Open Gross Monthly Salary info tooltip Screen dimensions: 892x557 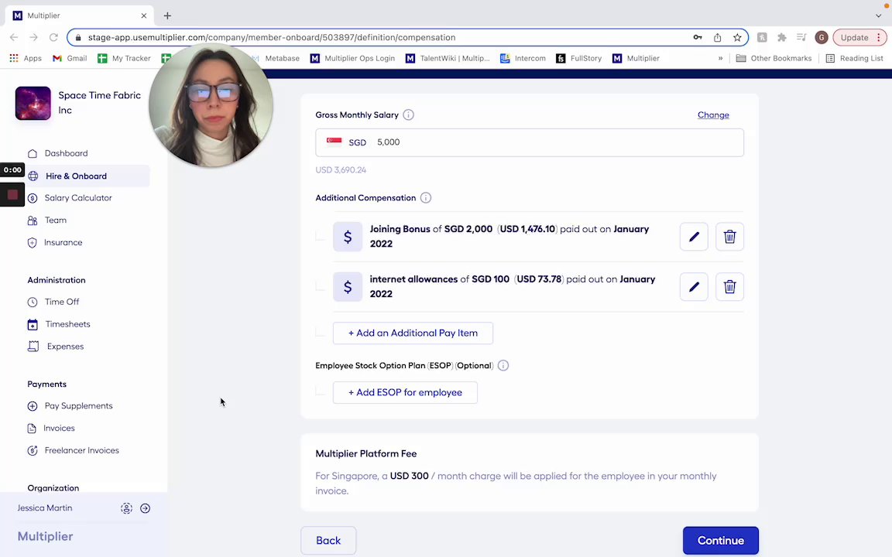click(x=409, y=114)
